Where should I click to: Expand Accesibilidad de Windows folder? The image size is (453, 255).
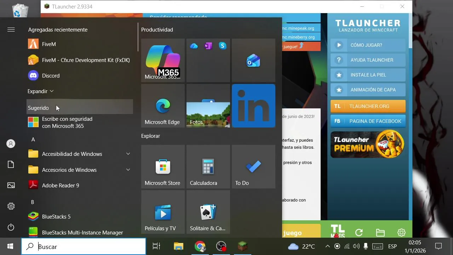[x=80, y=154]
